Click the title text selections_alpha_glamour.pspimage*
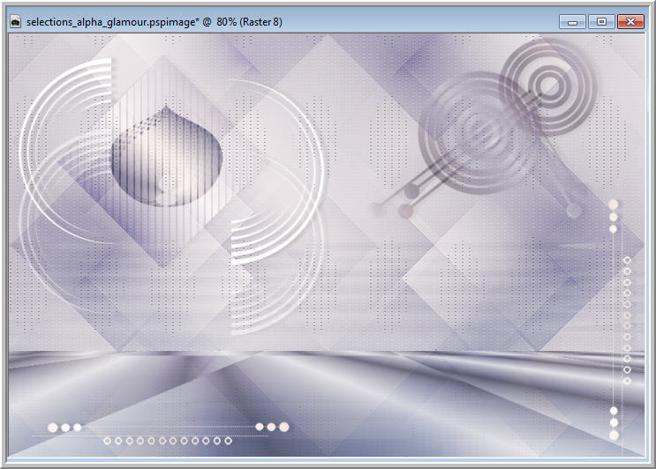Image resolution: width=656 pixels, height=469 pixels. [113, 22]
